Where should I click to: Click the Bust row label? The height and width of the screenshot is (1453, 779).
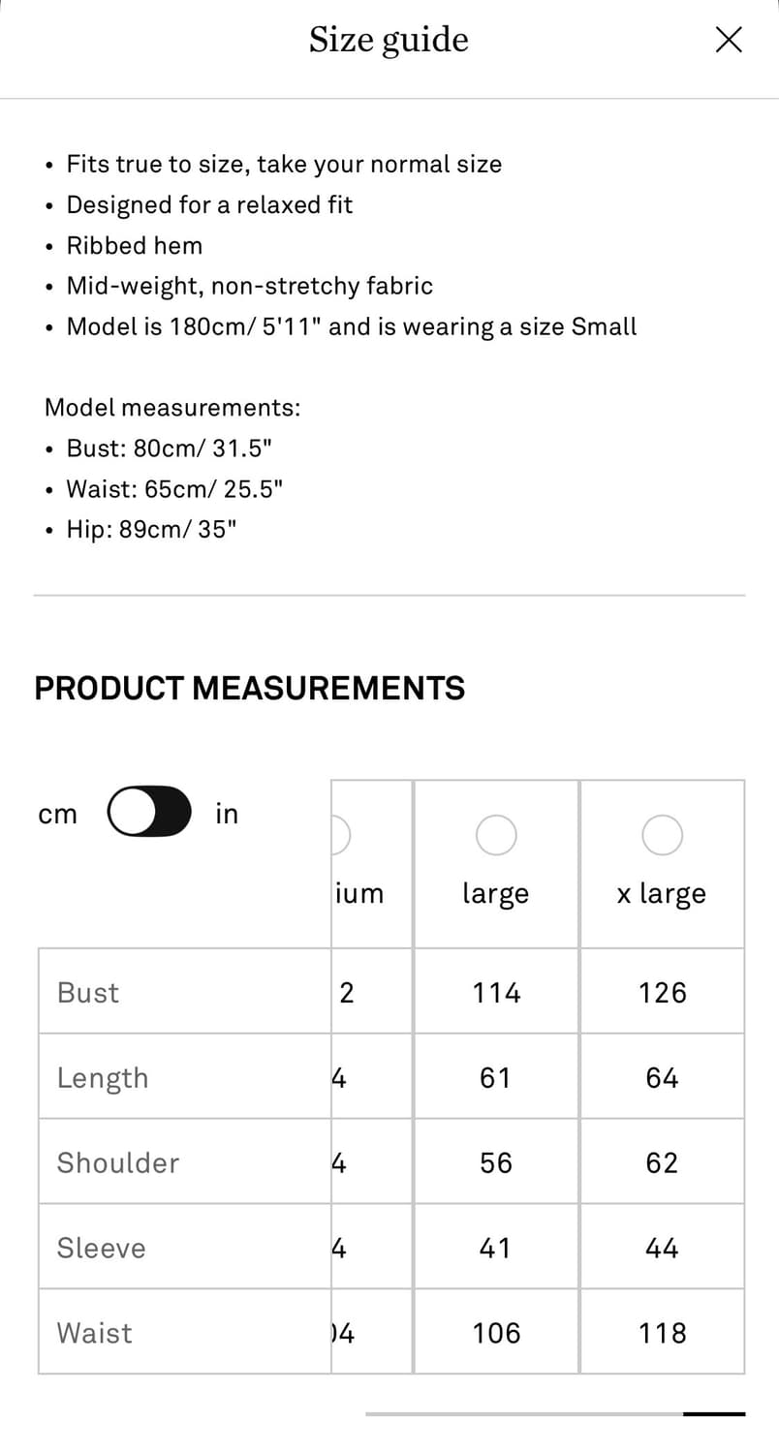tap(88, 992)
